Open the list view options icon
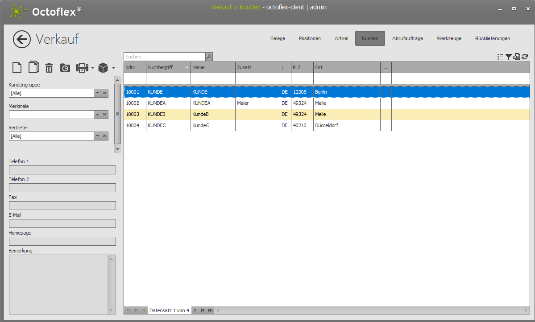Viewport: 535px width, 322px height. coord(500,57)
